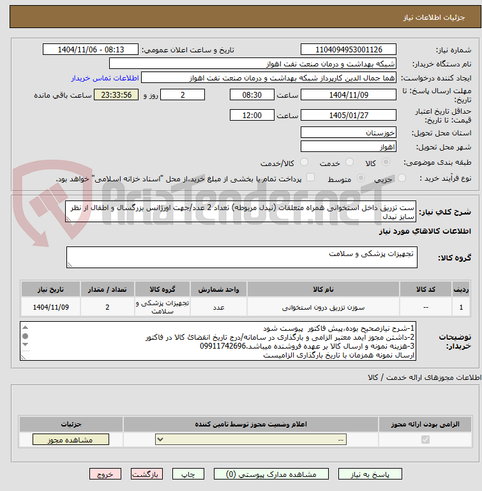Click the deadline time 08:30 field

(x=252, y=95)
